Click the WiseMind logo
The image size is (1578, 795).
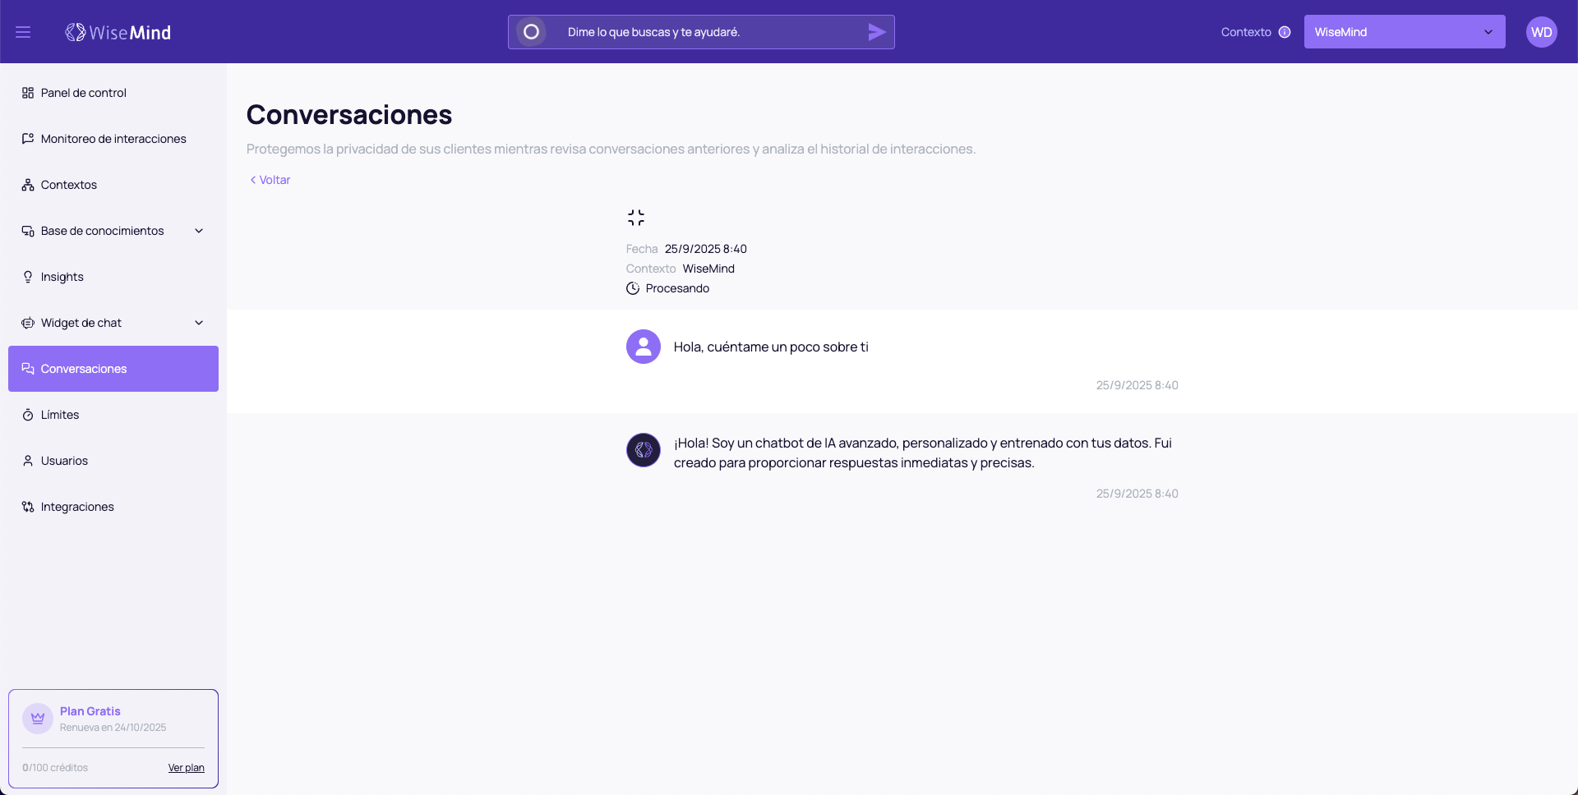(x=118, y=32)
